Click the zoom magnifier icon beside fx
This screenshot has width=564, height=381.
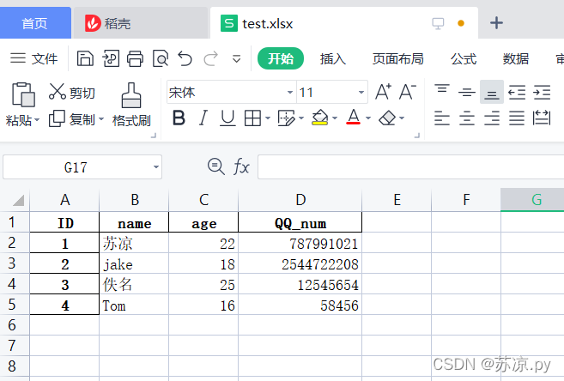click(215, 167)
